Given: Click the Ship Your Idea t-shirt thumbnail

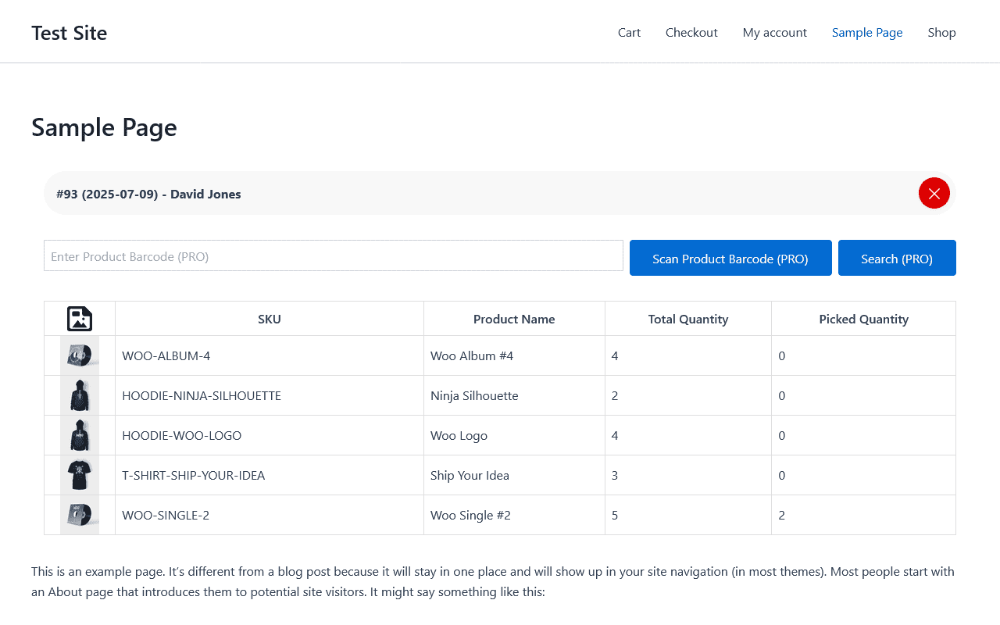Looking at the screenshot, I should 80,475.
